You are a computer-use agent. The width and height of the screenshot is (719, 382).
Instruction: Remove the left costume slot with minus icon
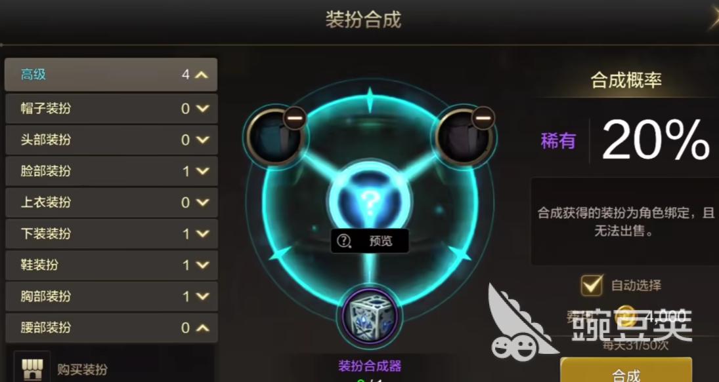295,119
